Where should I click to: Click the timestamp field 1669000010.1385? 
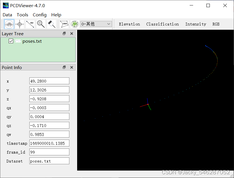coord(49,143)
